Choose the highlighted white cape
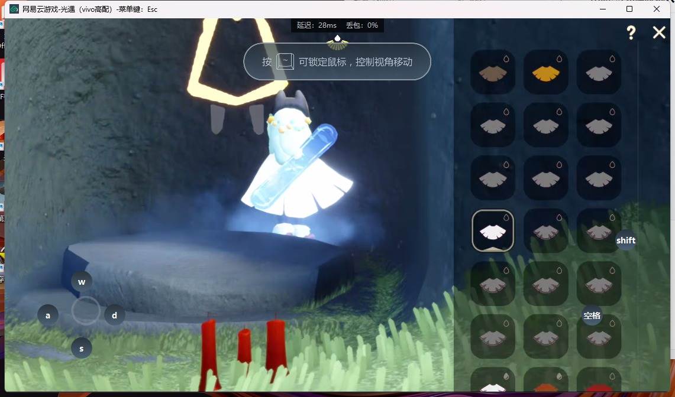This screenshot has height=397, width=675. (493, 230)
